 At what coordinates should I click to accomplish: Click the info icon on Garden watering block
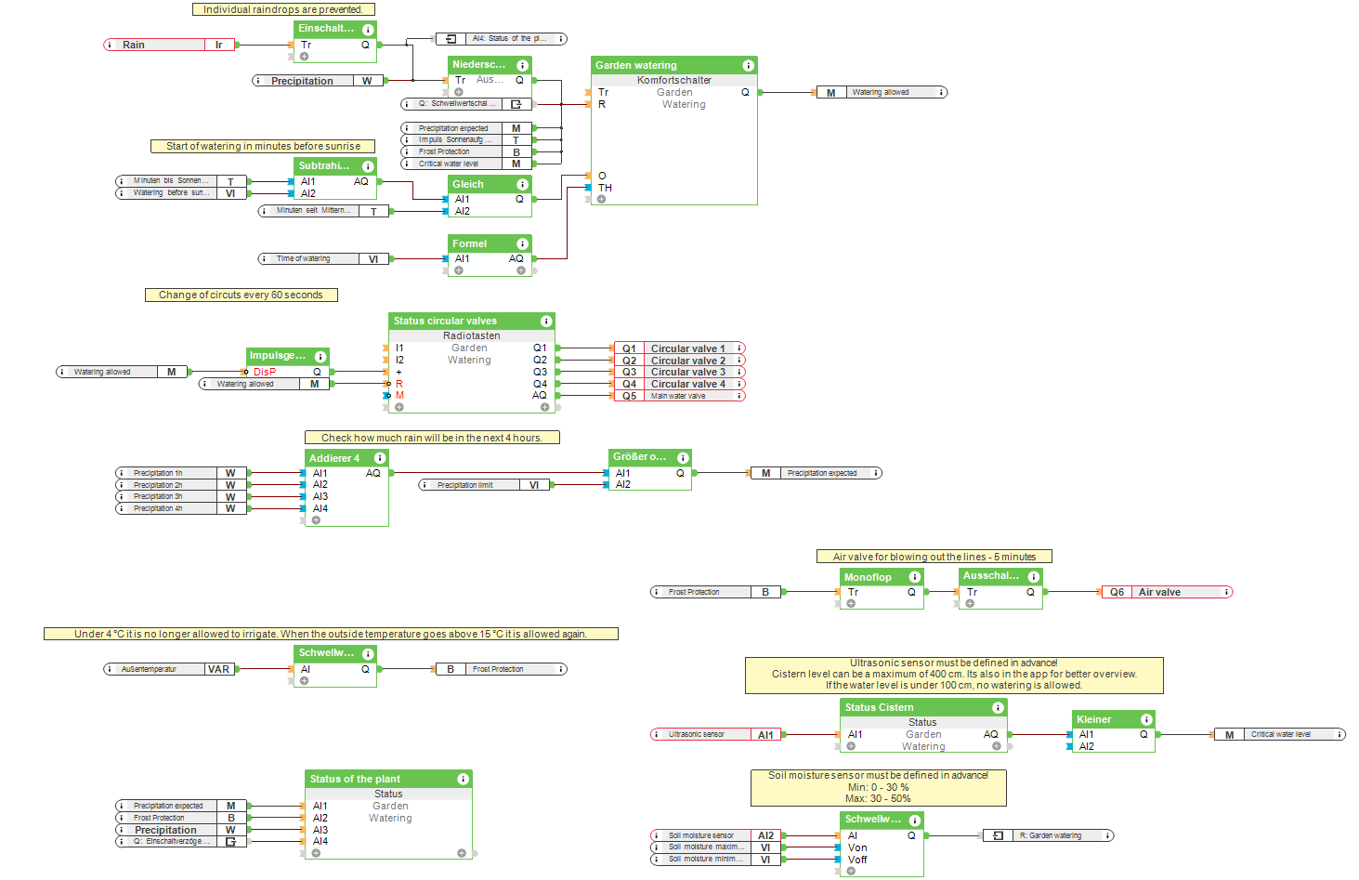pyautogui.click(x=748, y=65)
